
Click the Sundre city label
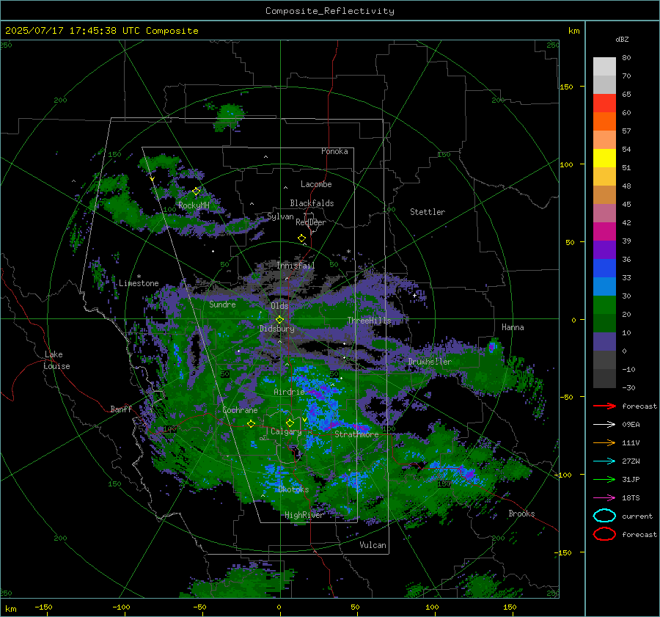click(x=222, y=304)
